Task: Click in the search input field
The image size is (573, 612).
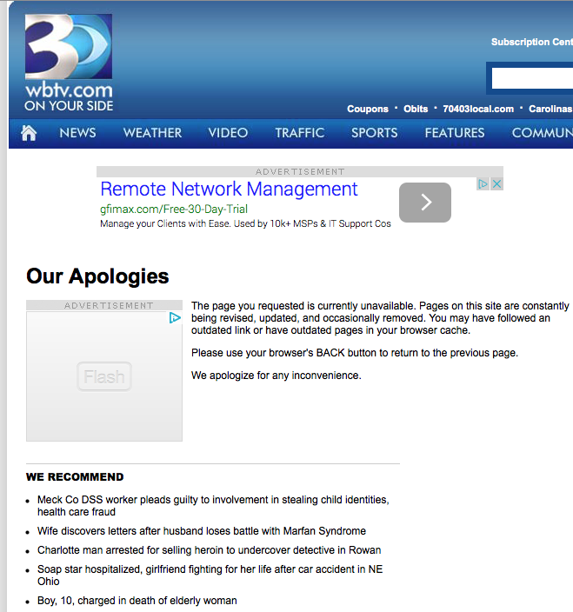Action: click(532, 78)
